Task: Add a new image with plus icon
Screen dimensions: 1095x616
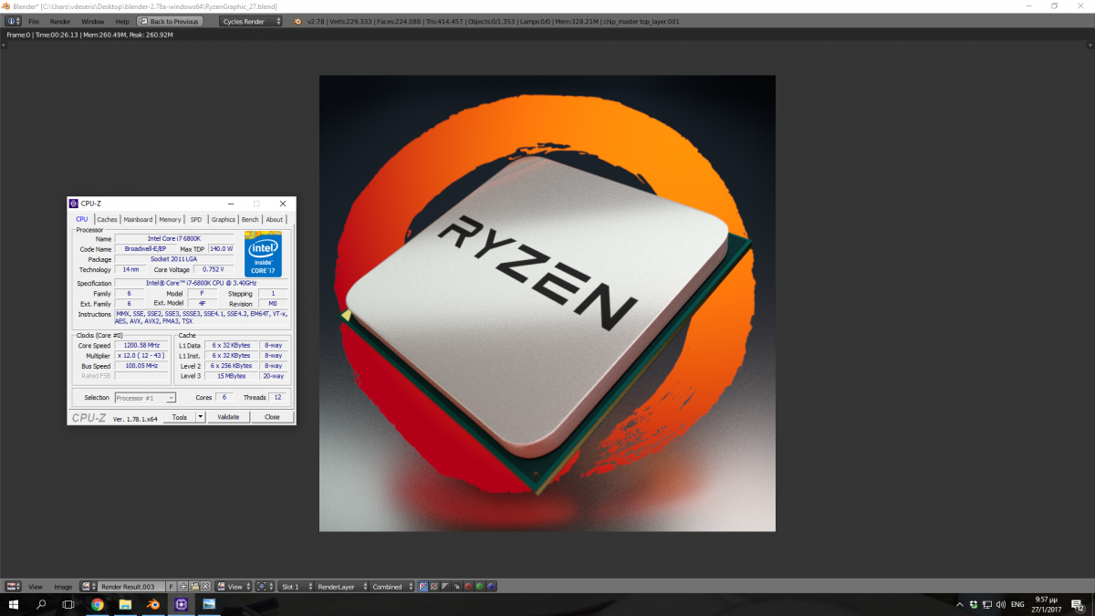Action: (x=183, y=587)
